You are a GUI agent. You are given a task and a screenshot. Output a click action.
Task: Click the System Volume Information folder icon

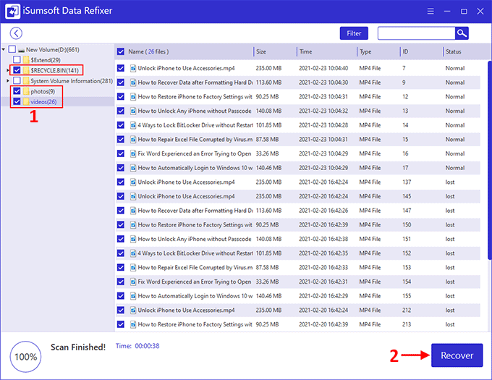26,80
